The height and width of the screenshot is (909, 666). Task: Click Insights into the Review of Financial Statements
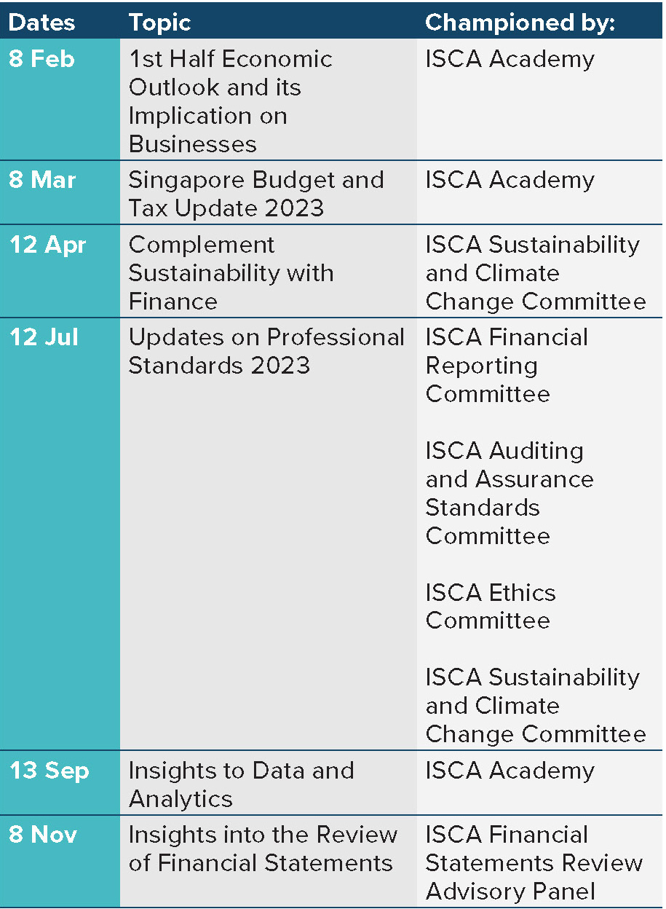point(263,849)
